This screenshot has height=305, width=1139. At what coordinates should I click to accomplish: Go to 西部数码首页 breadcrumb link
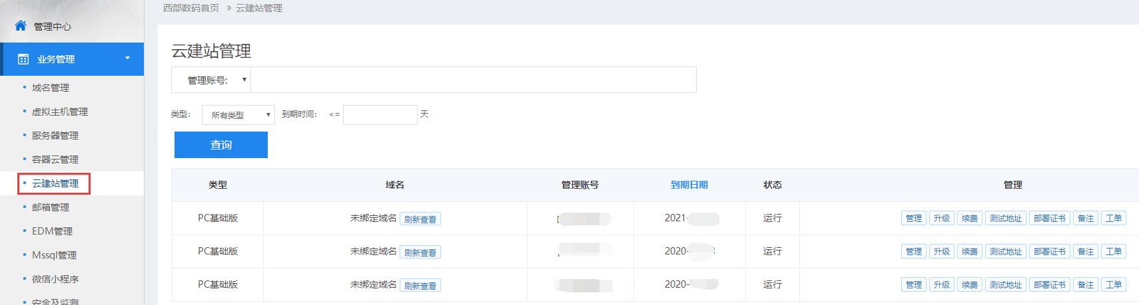coord(191,8)
